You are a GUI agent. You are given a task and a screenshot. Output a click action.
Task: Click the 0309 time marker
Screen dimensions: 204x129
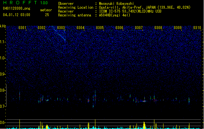coord(178,28)
